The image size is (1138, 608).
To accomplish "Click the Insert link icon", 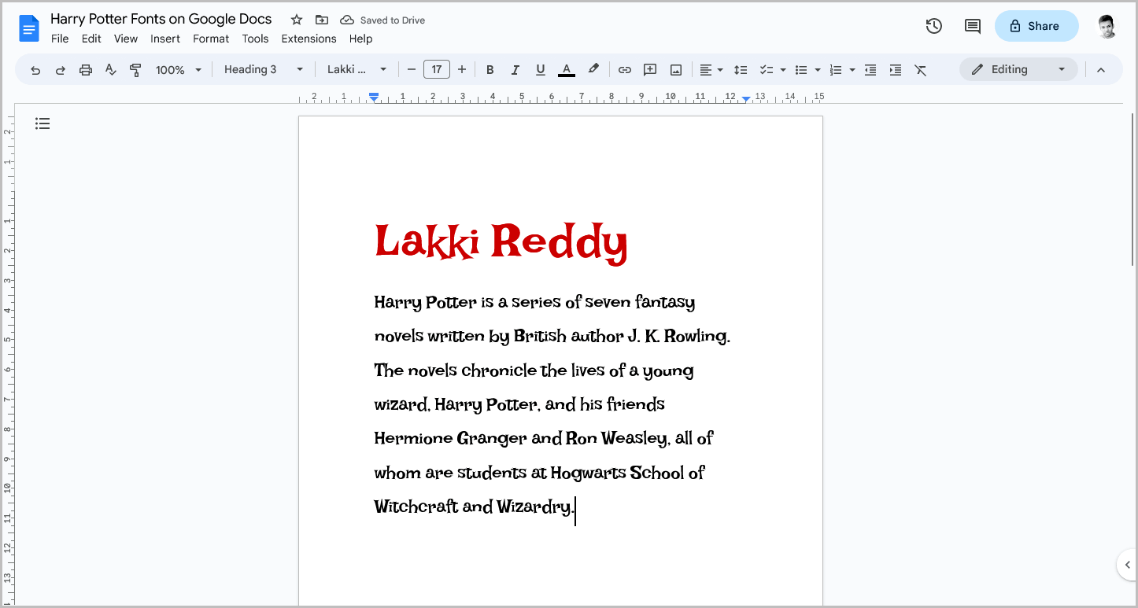I will pos(624,69).
